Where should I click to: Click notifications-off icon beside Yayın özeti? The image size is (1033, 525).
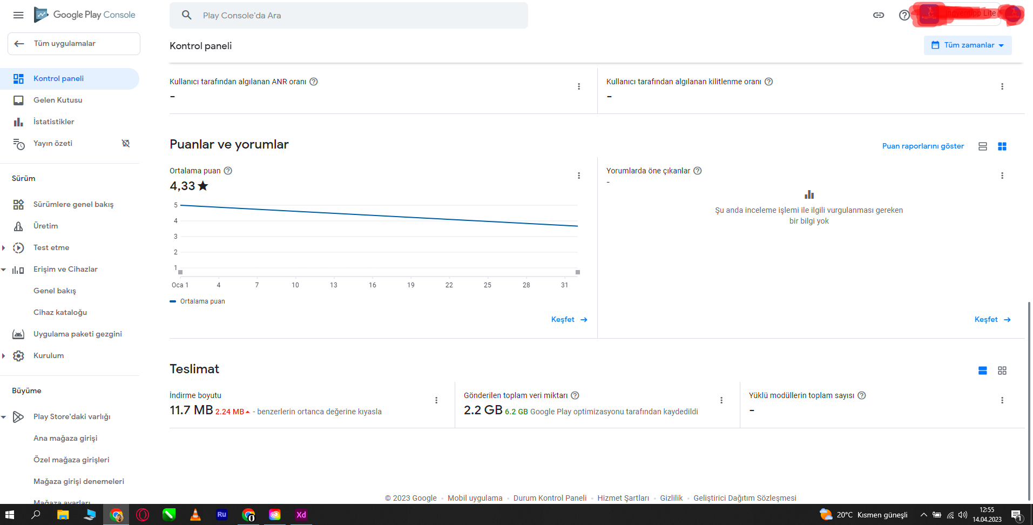(126, 143)
